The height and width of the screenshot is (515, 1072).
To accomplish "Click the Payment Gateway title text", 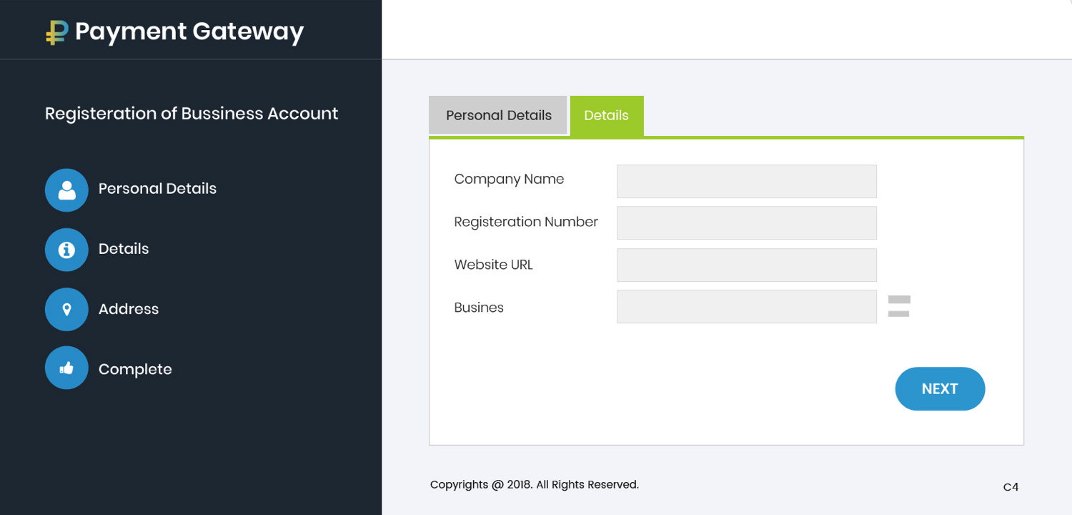I will point(189,31).
